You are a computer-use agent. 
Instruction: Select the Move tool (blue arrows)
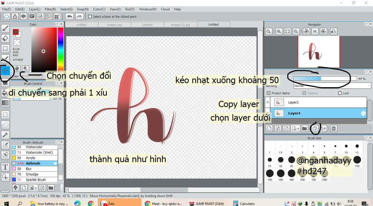(x=5, y=70)
